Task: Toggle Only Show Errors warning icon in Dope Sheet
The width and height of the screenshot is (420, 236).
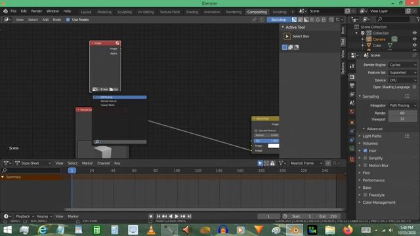Action: 272,163
